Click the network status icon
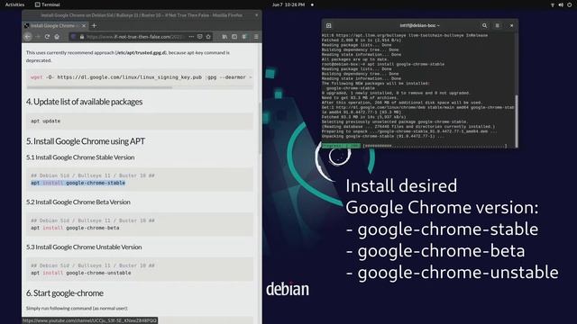Image resolution: width=577 pixels, height=324 pixels. [553, 4]
